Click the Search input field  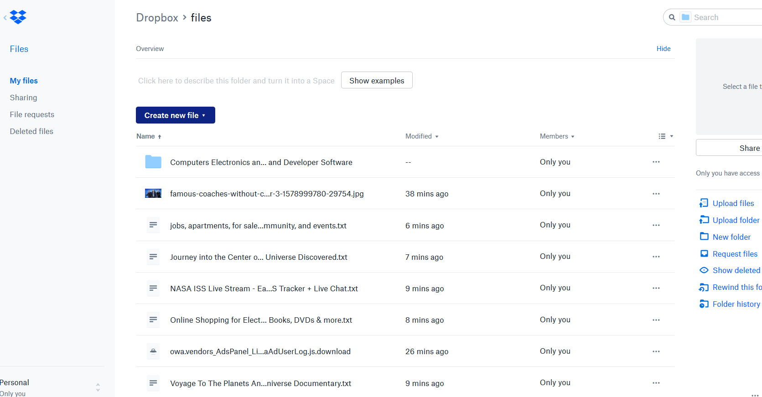725,17
